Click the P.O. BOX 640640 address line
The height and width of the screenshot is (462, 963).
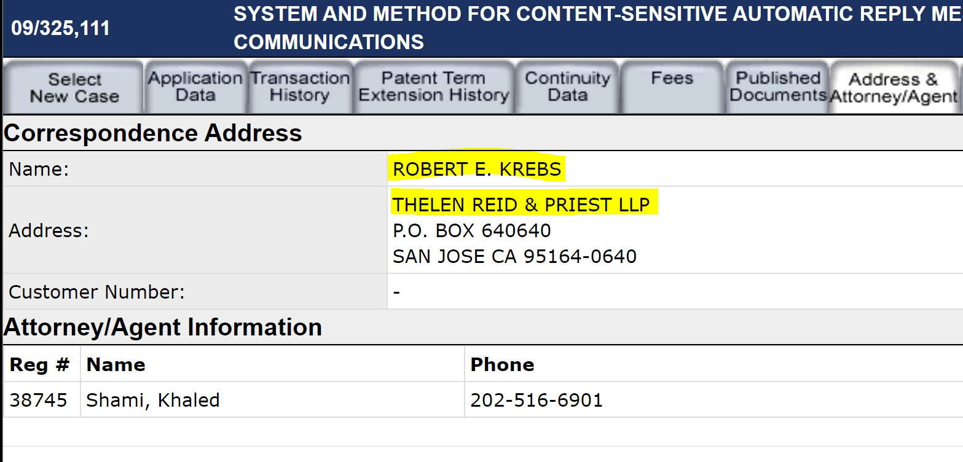pos(472,231)
